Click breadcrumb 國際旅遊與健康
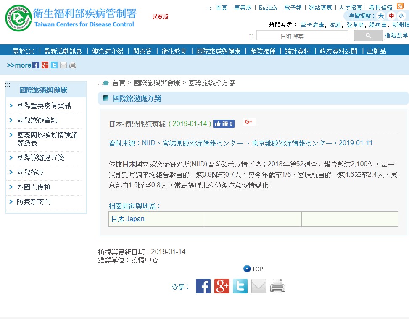409x319 pixels. (157, 83)
